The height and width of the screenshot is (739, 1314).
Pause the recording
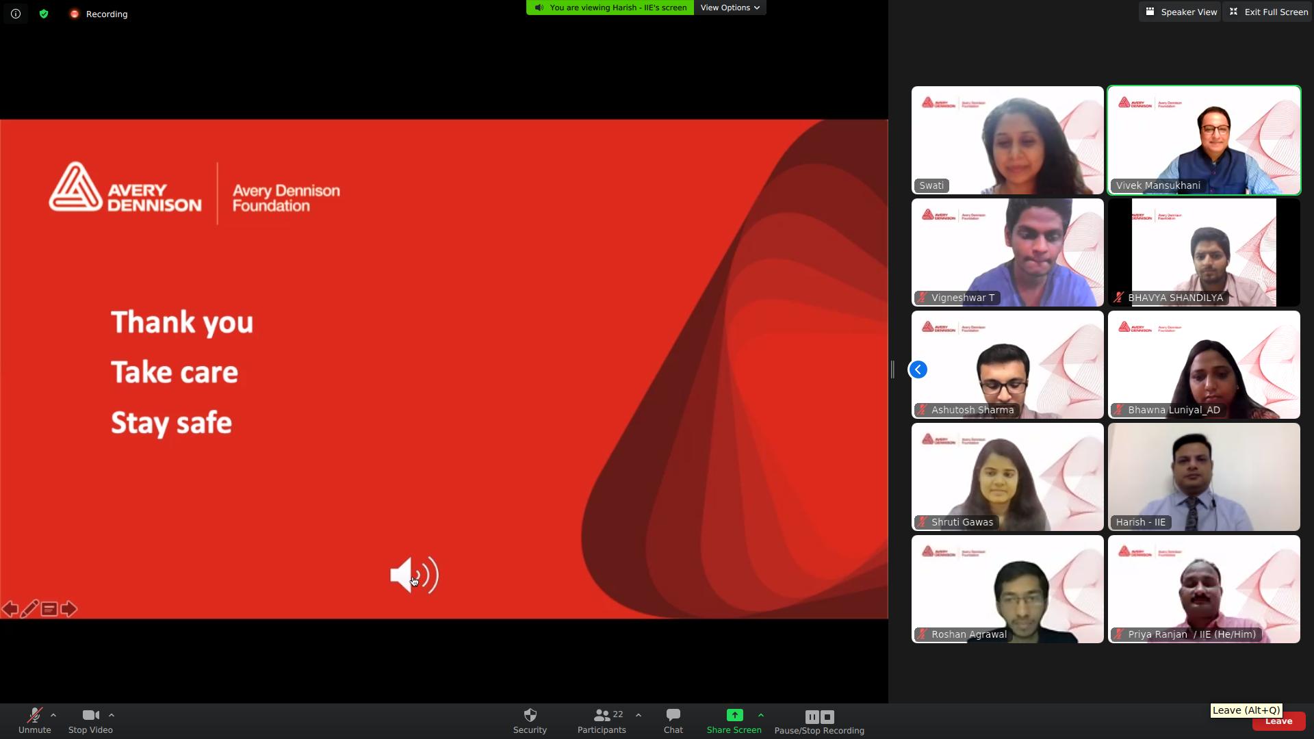coord(812,716)
